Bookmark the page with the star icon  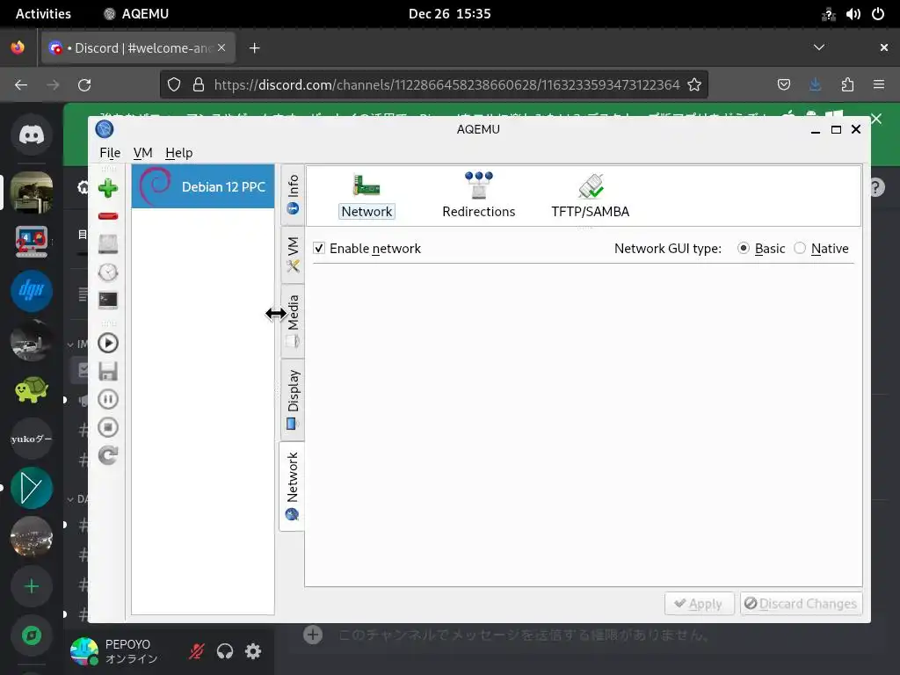click(694, 85)
